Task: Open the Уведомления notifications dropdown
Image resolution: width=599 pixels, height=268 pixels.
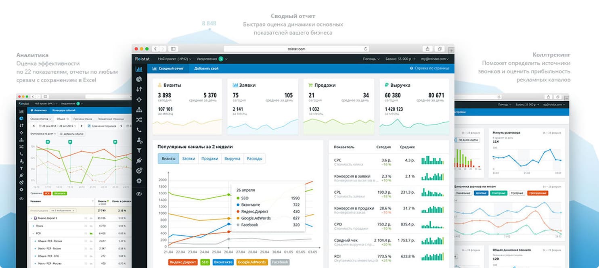Action: 212,59
